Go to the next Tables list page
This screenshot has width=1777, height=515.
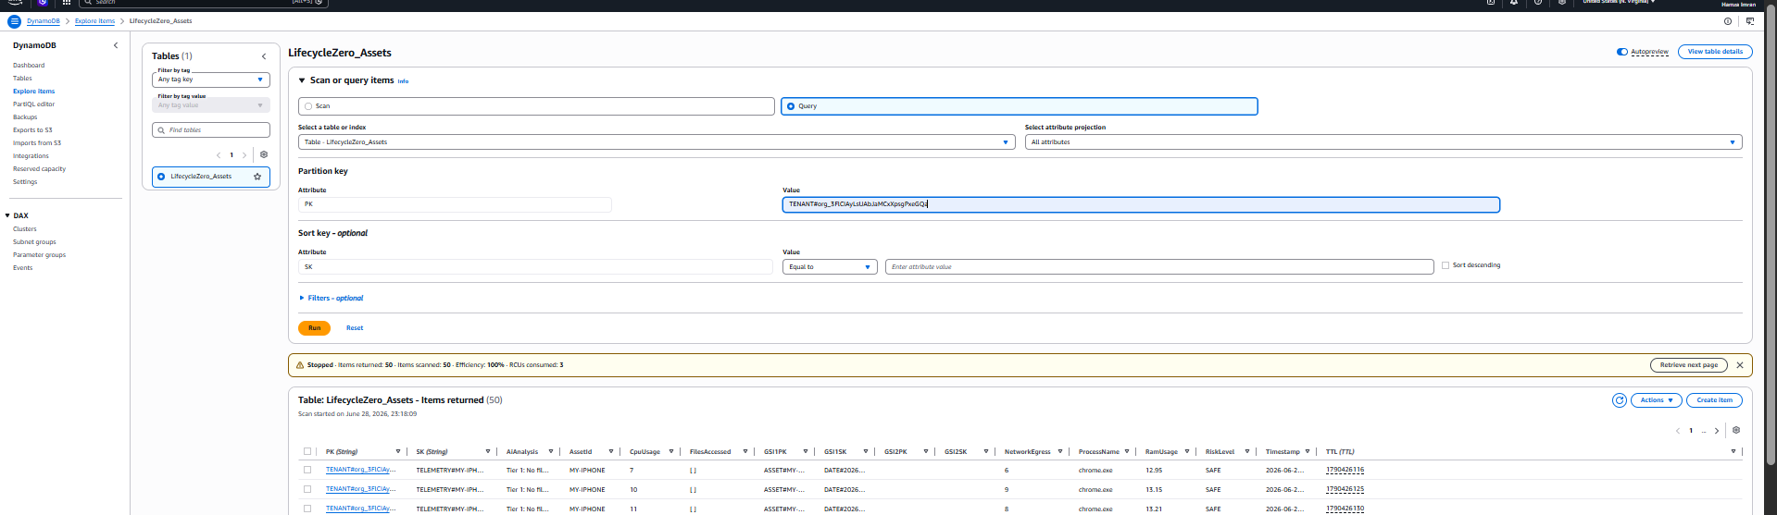244,155
